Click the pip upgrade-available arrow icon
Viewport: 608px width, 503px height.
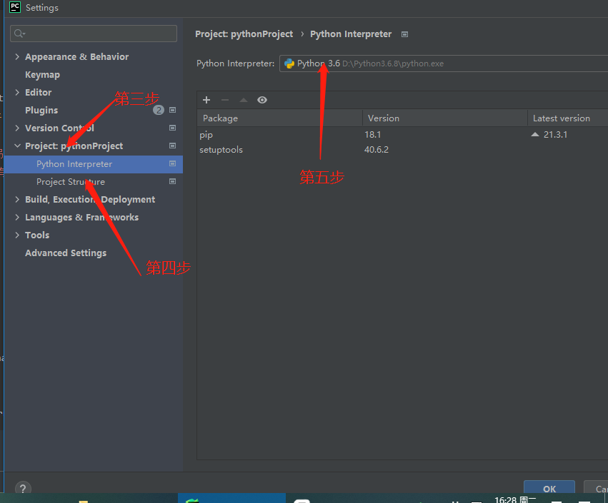tap(535, 134)
